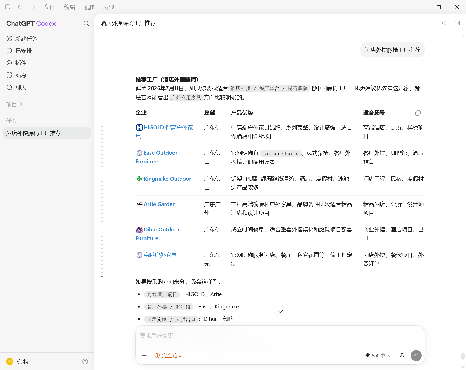Click the help question mark icon
466x370 pixels.
click(x=85, y=362)
